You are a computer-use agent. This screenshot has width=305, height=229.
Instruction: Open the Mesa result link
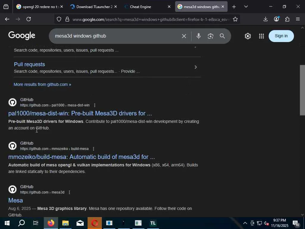pos(15,201)
